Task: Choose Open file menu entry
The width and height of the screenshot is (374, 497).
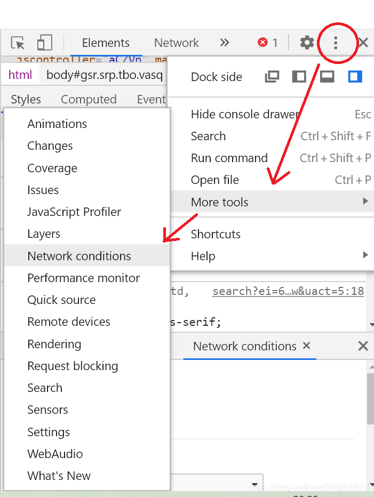Action: pos(272,180)
